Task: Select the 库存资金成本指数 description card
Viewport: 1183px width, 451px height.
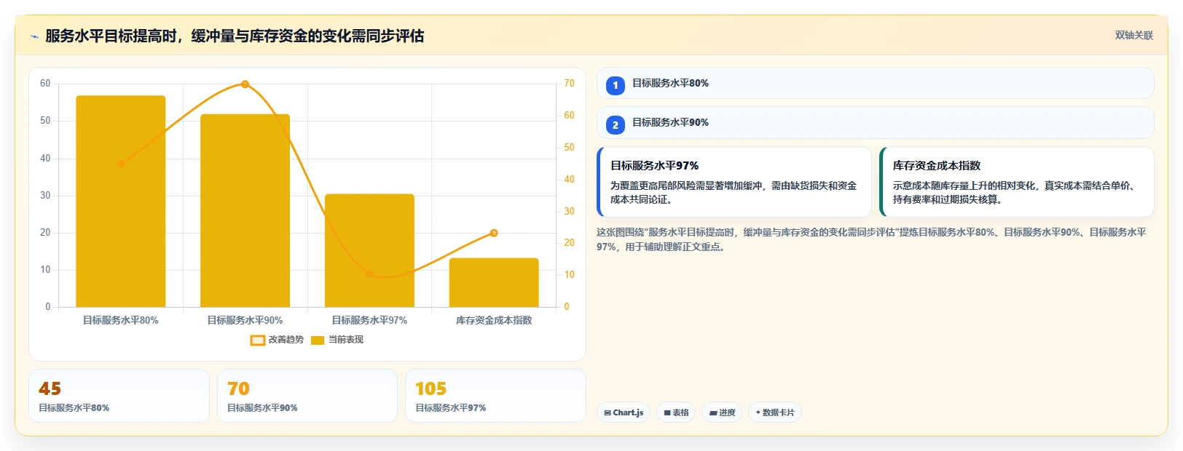Action: tap(1017, 182)
